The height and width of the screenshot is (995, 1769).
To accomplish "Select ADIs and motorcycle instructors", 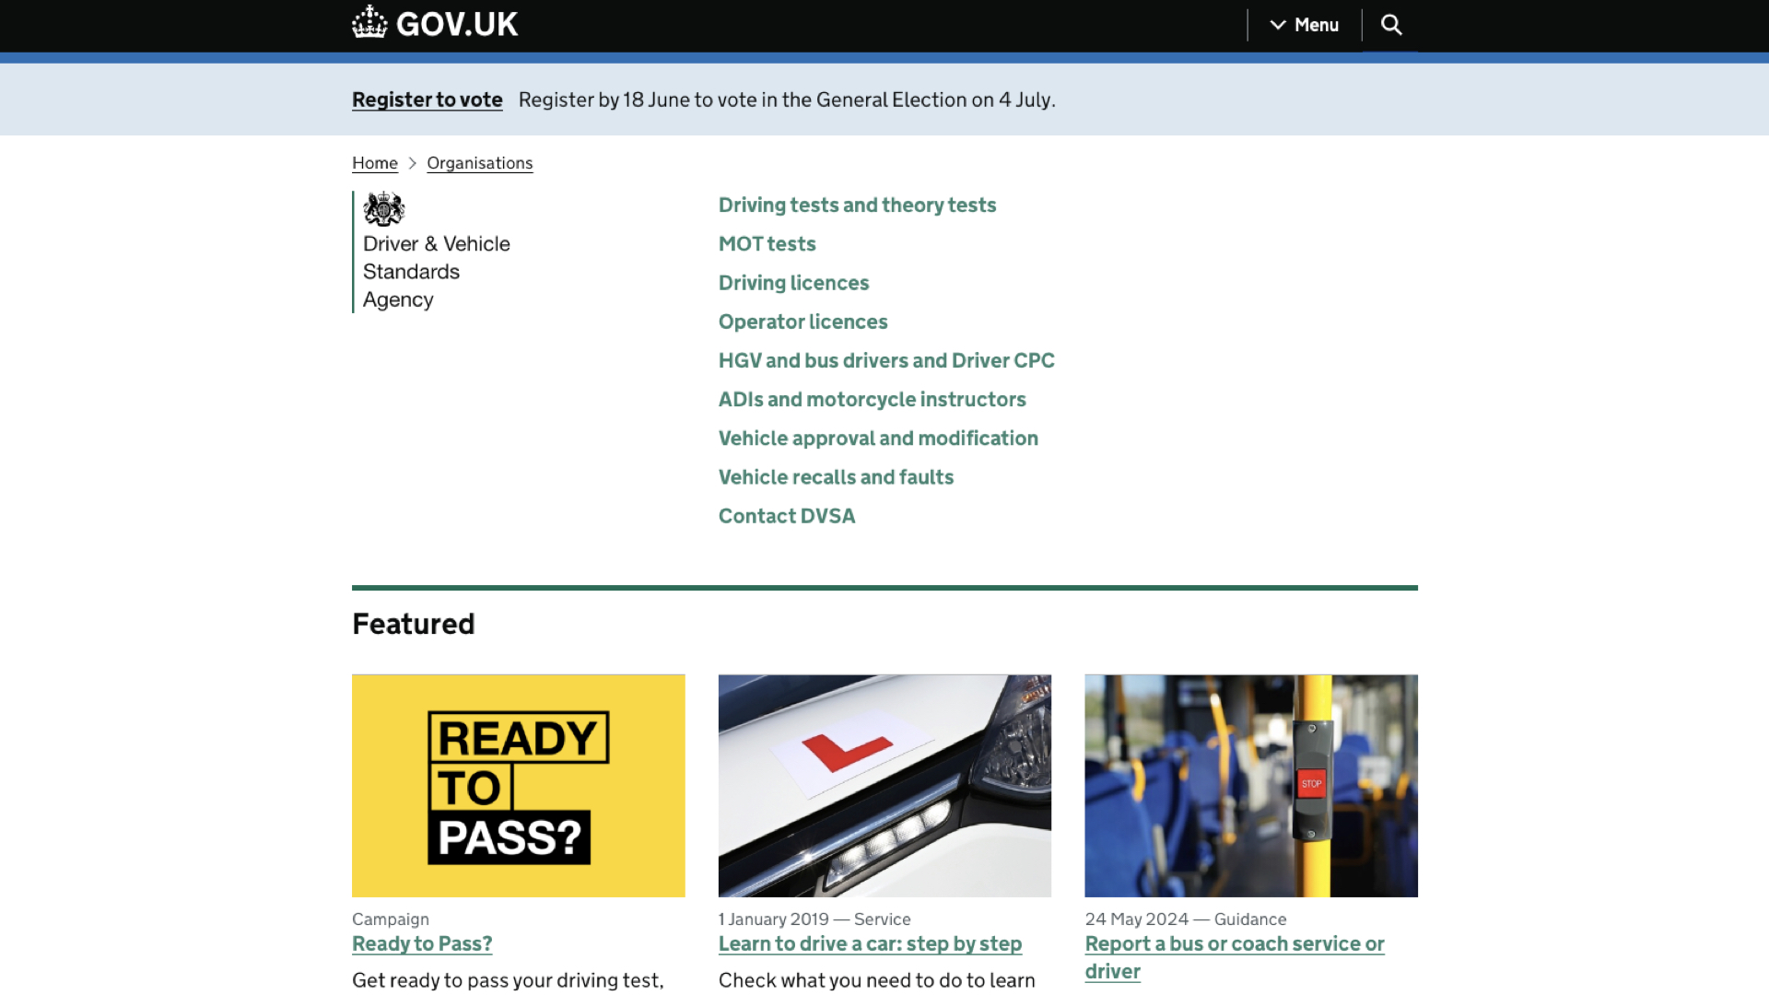I will coord(872,399).
